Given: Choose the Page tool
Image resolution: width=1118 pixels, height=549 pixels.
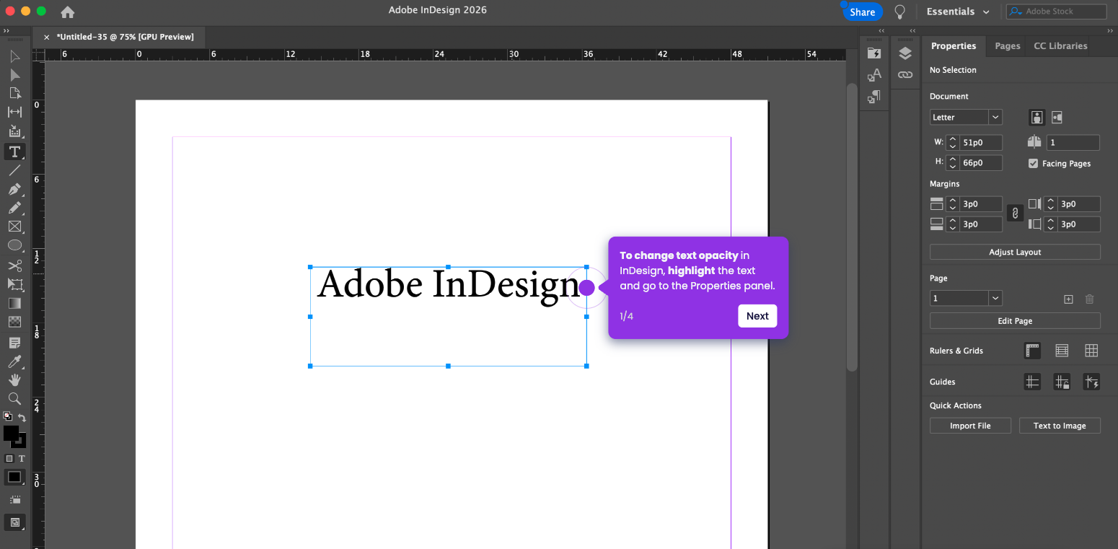Looking at the screenshot, I should coord(15,93).
